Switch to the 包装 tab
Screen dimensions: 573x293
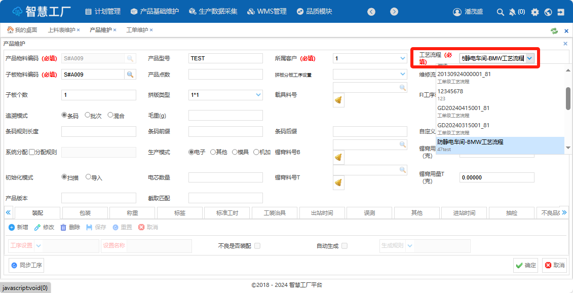[x=85, y=213]
